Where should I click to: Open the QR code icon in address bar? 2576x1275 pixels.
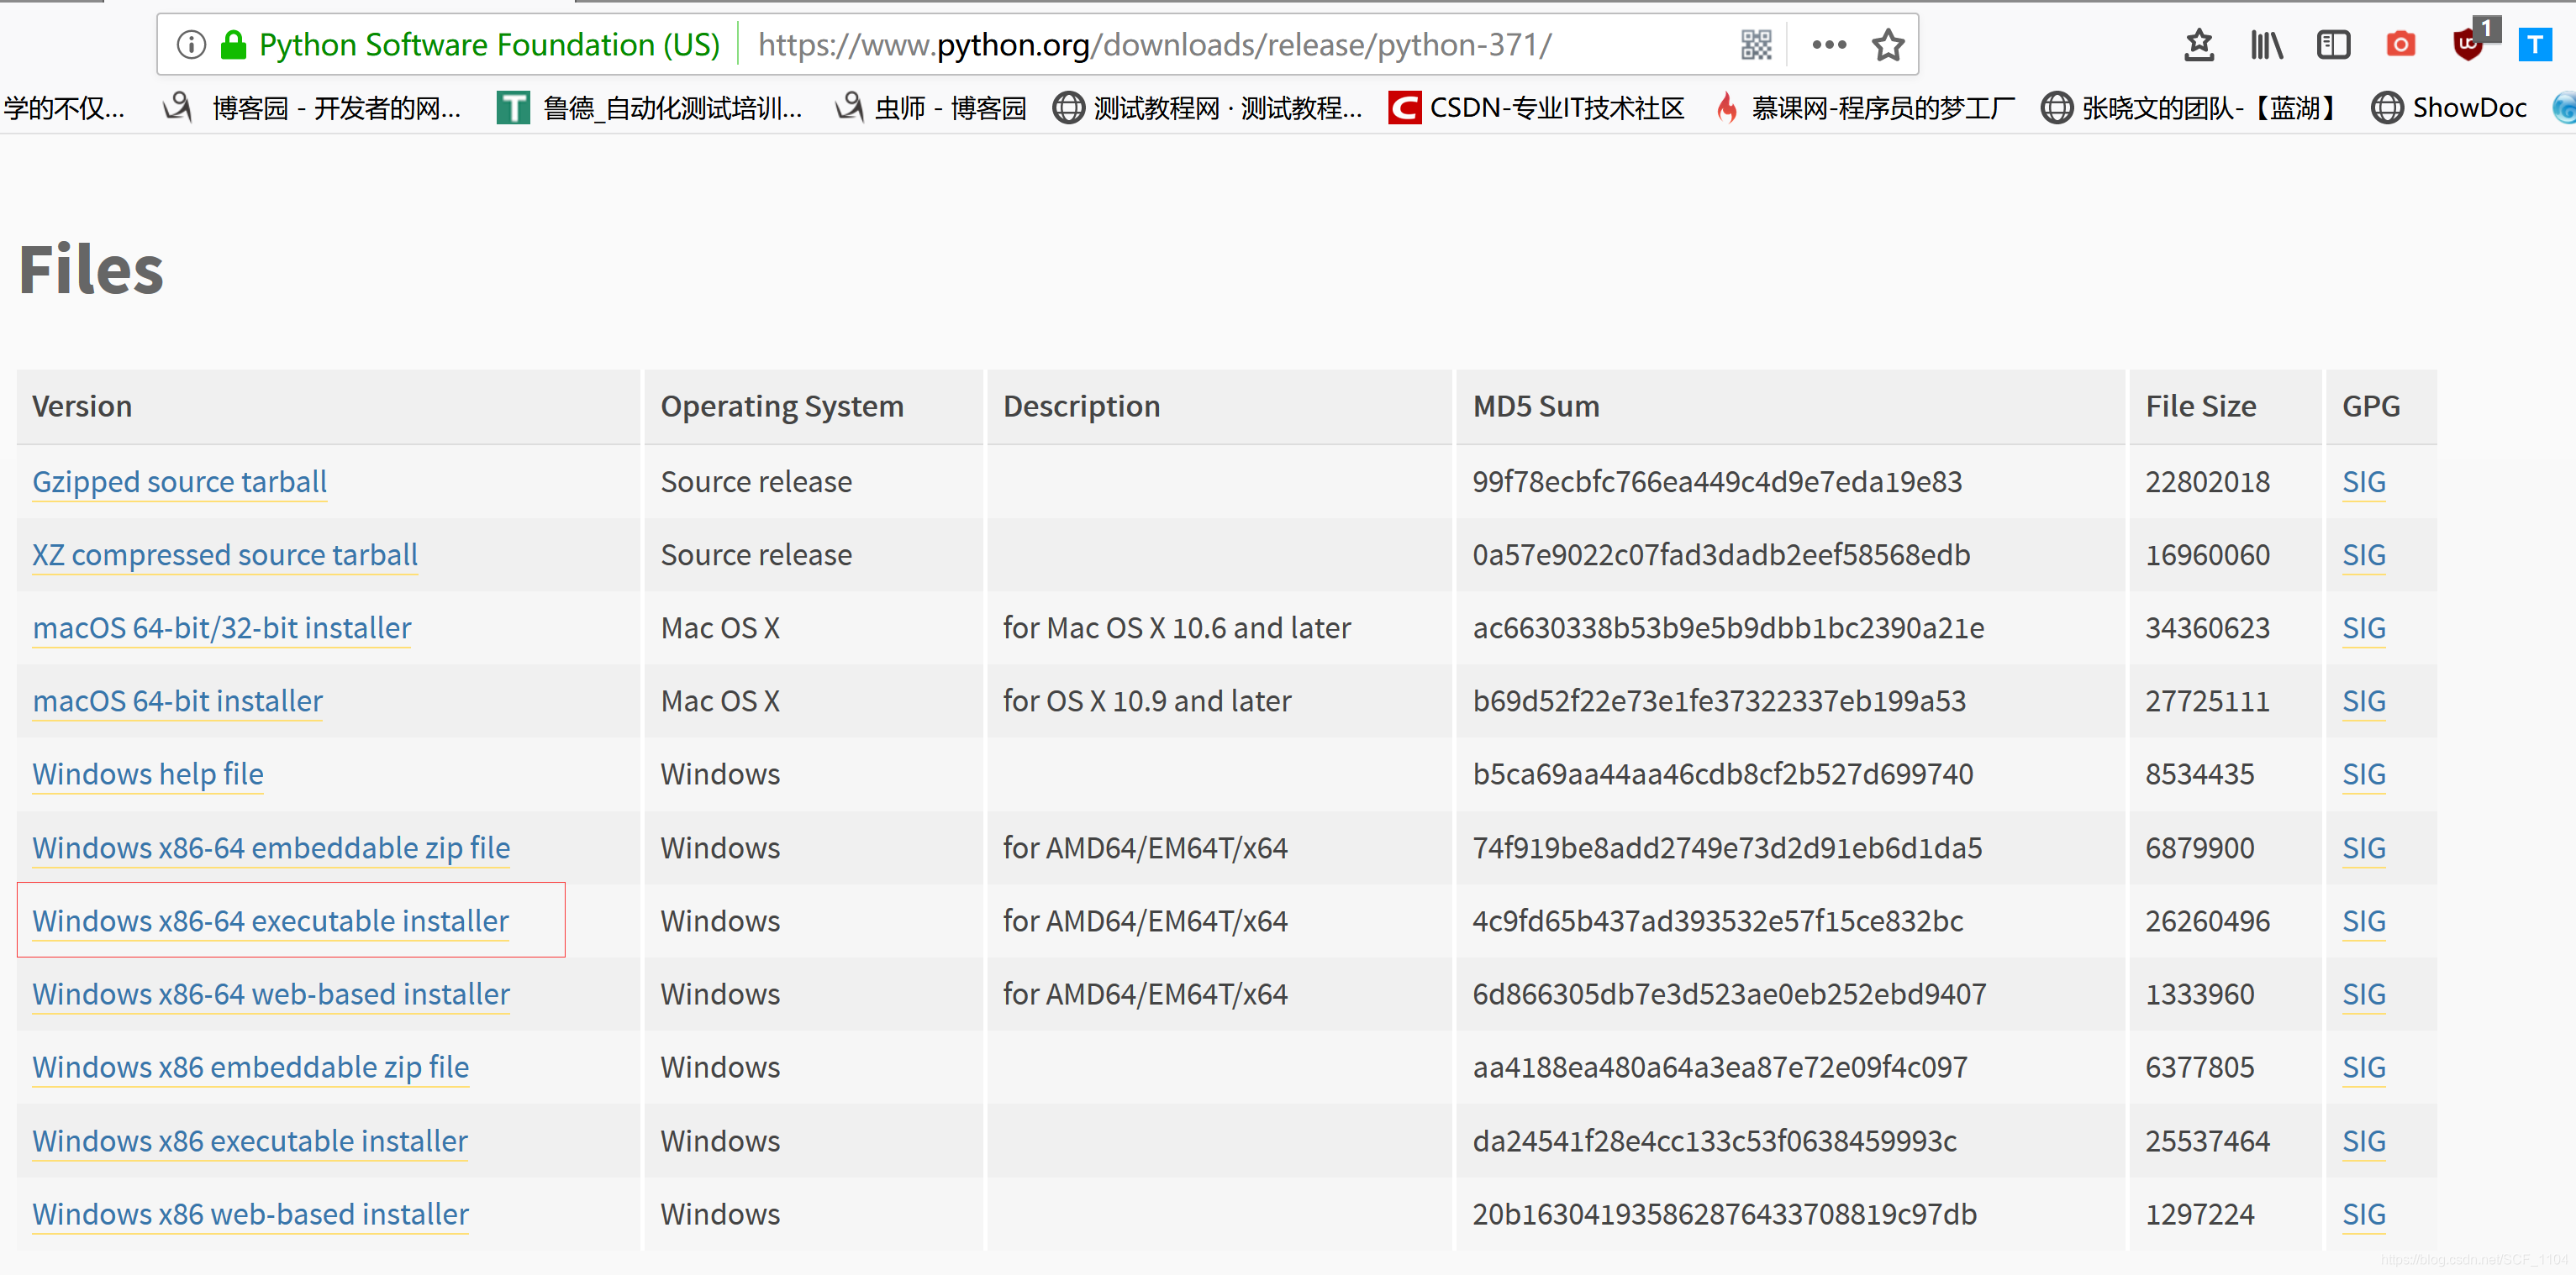point(1755,45)
